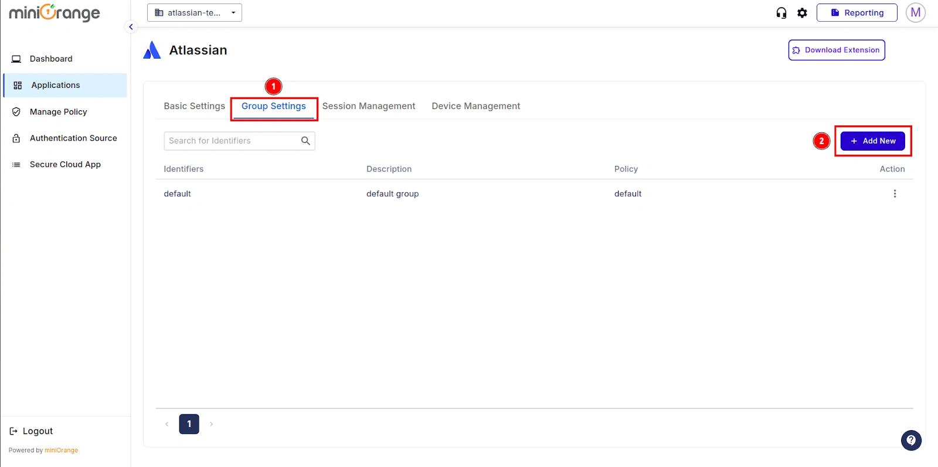
Task: Open support via the headset icon
Action: point(781,13)
